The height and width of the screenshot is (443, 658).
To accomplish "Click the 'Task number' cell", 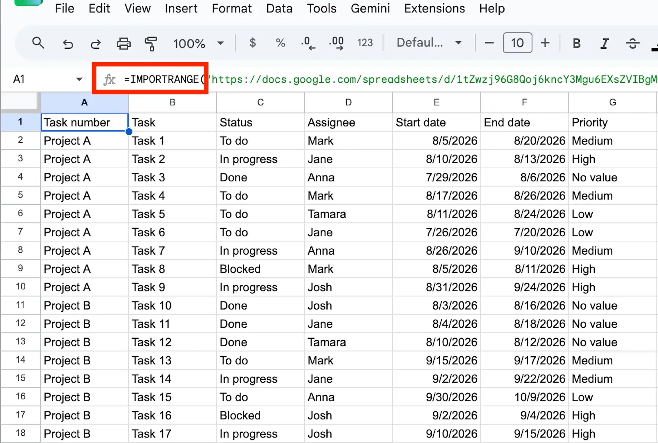I will pos(84,122).
